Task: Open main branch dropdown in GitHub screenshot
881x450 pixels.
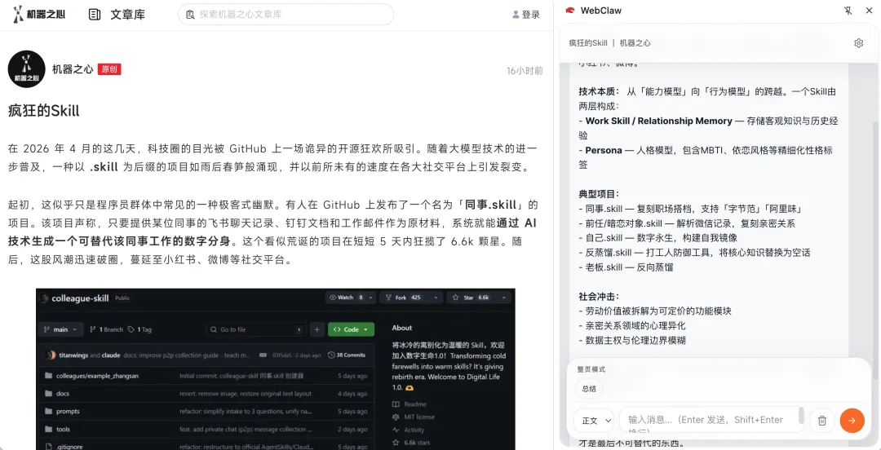Action: 60,330
